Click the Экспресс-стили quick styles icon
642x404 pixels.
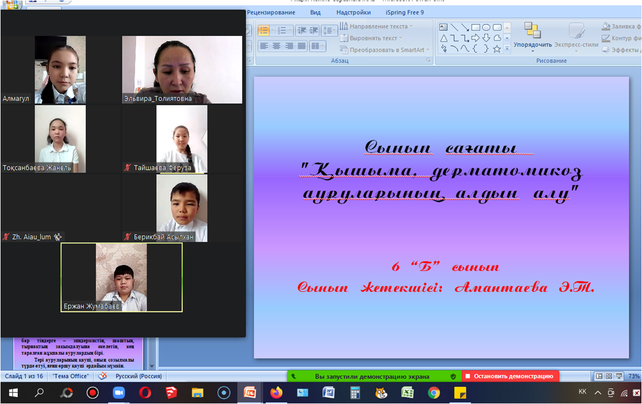[x=578, y=33]
